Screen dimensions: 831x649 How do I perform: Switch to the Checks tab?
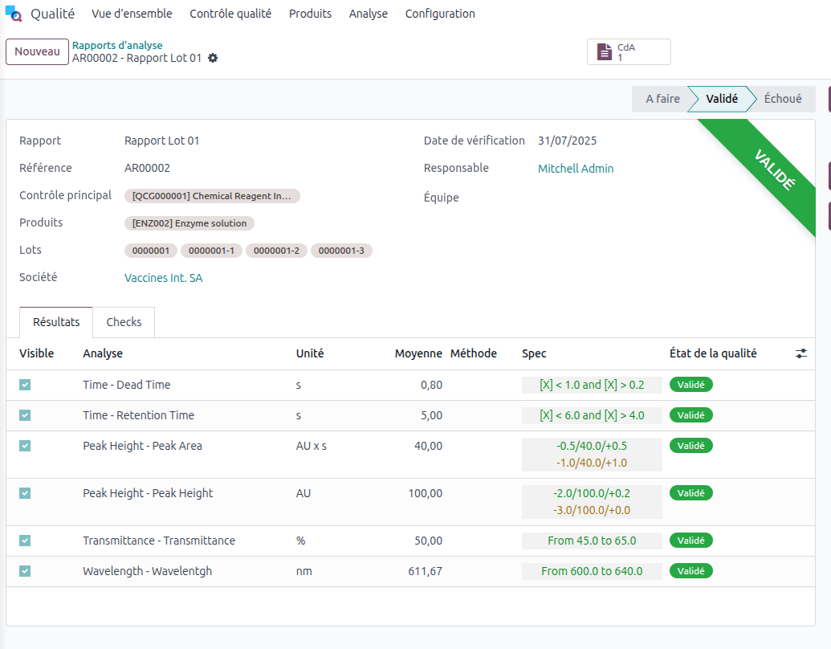click(124, 322)
